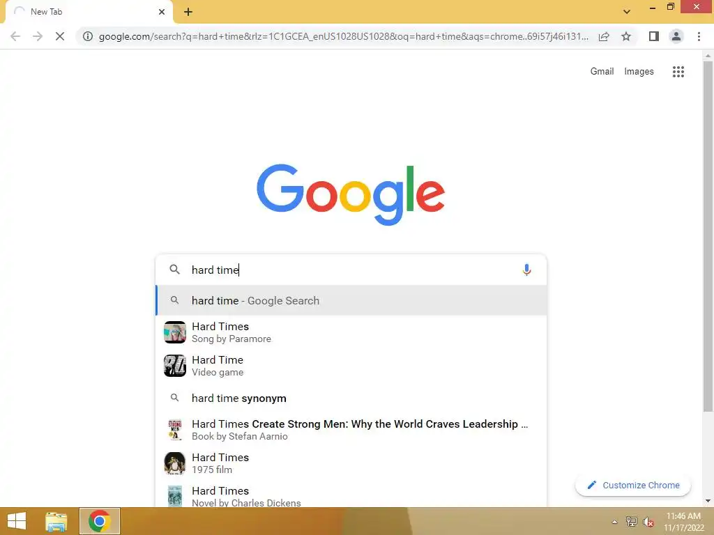Open the Google apps grid
The width and height of the screenshot is (714, 535).
pos(678,72)
